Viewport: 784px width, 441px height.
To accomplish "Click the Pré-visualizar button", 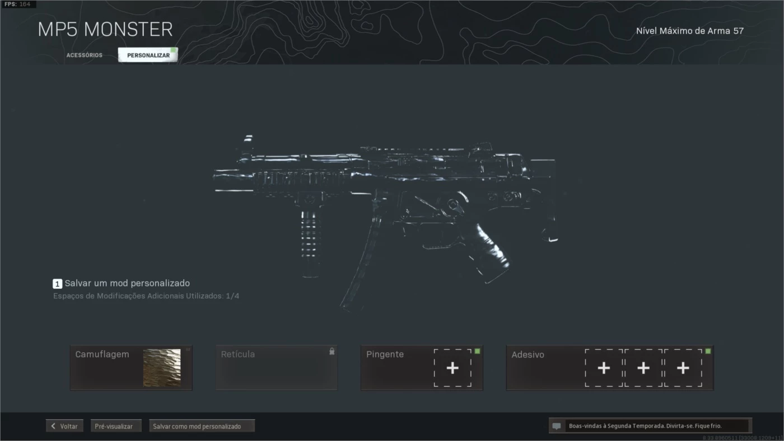I will click(116, 426).
